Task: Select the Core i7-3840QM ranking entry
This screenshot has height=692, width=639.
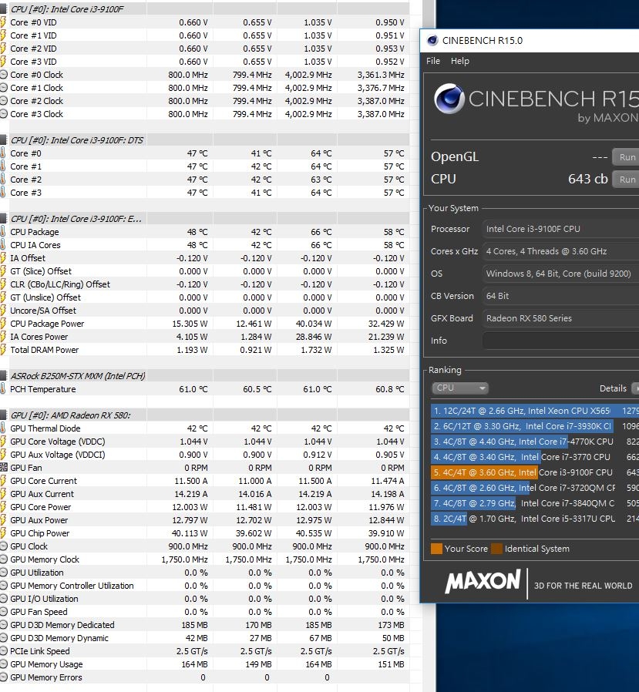Action: pos(535,503)
